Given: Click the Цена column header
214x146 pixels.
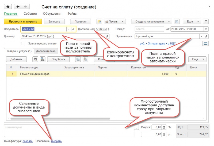Looking at the screenshot, I should coord(196,68).
